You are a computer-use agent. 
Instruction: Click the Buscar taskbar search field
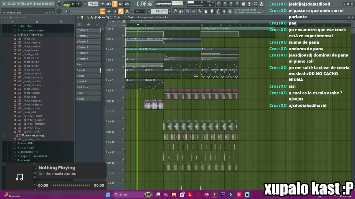pyautogui.click(x=133, y=195)
